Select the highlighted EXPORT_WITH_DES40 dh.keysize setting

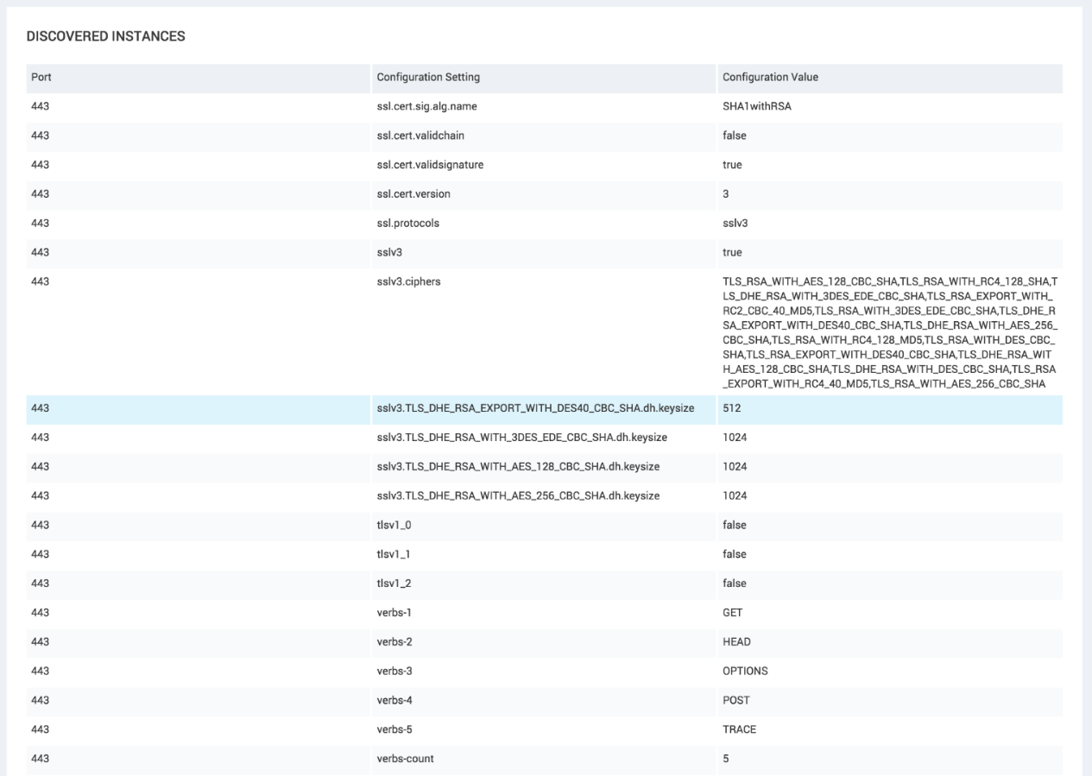(533, 409)
